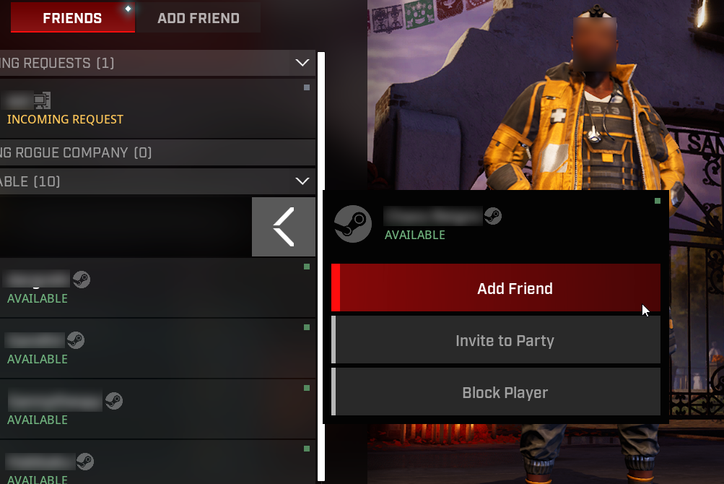Screen dimensions: 724x484
Task: Click the Steam icon of the fourth available friend
Action: coord(85,462)
